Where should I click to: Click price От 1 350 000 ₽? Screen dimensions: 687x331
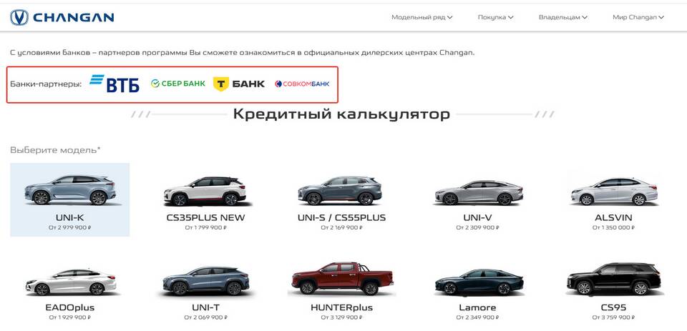613,227
